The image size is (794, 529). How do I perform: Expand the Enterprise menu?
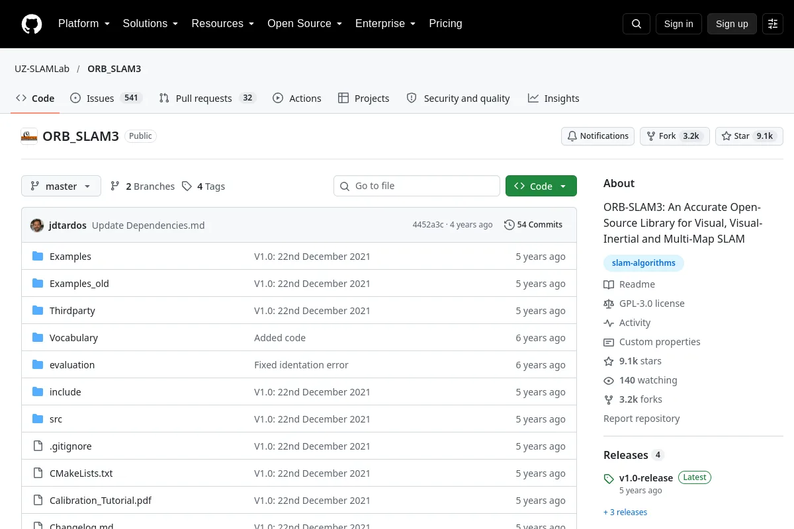[x=385, y=24]
